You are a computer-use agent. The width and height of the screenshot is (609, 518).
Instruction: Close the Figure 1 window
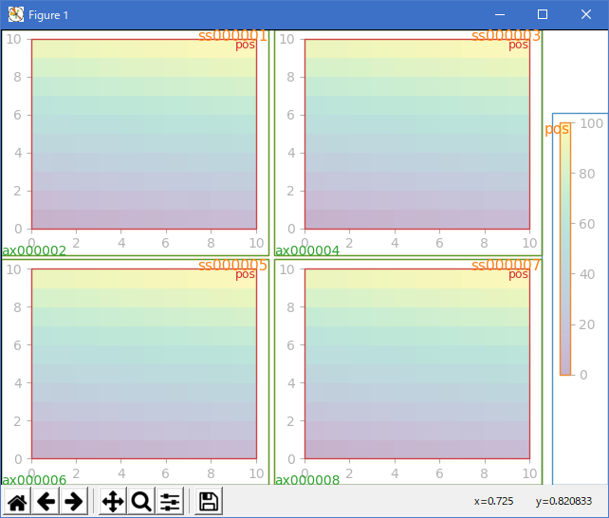pyautogui.click(x=586, y=15)
